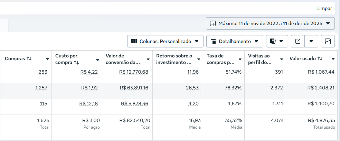Open the Compras column options arrow
The width and height of the screenshot is (340, 141).
47,59
